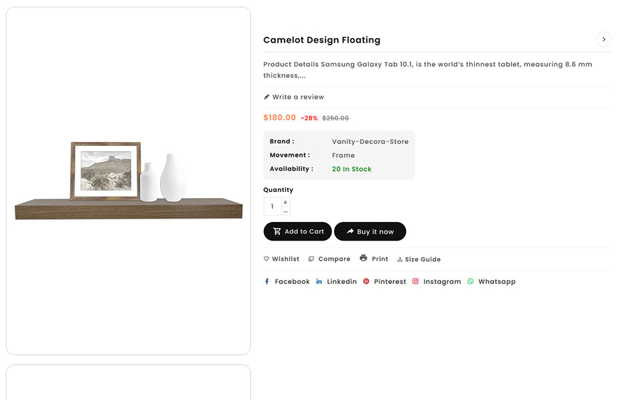The width and height of the screenshot is (620, 400).
Task: Pin product using Pinterest icon
Action: 366,282
